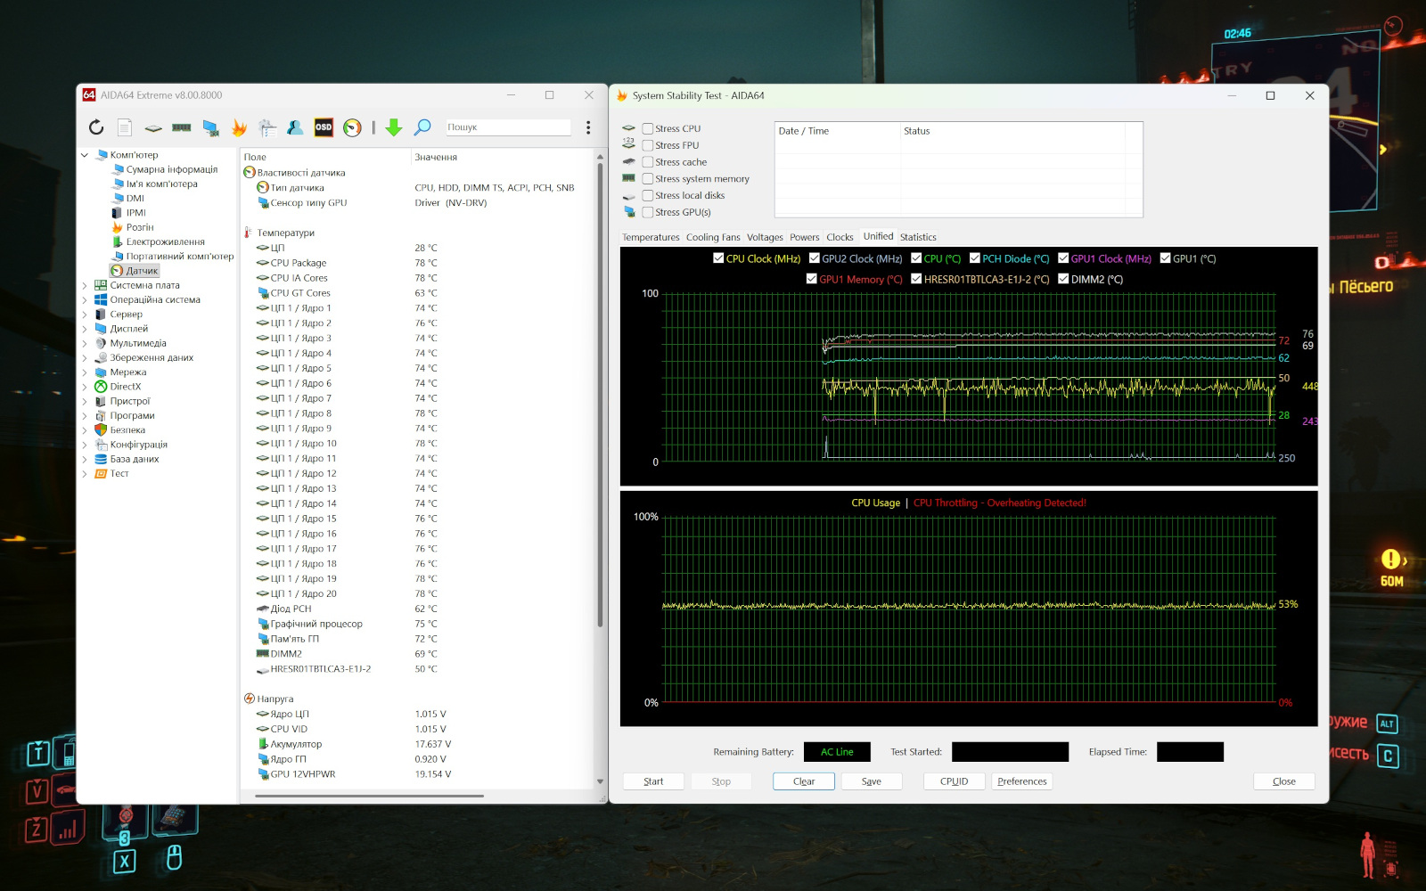The width and height of the screenshot is (1426, 891).
Task: Collapse the Комп'ютер tree node
Action: click(x=85, y=155)
